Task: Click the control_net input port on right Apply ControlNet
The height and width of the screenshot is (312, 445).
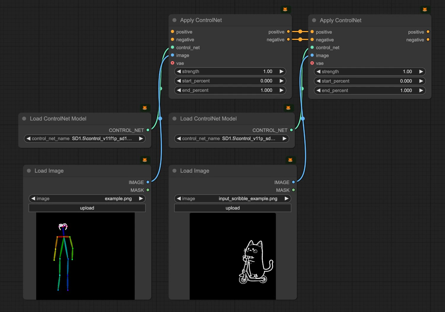Action: pos(312,47)
